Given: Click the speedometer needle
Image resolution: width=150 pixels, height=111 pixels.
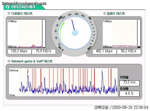Looking at the screenshot, I should coord(73,25).
